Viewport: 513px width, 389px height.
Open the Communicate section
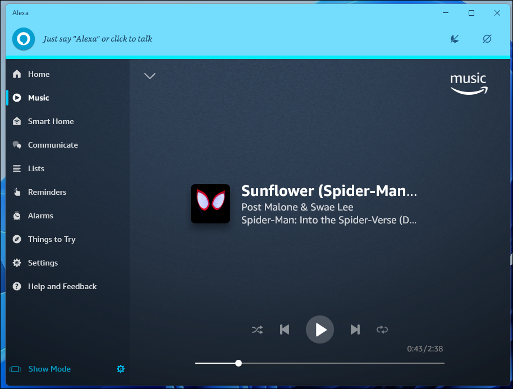click(x=53, y=145)
